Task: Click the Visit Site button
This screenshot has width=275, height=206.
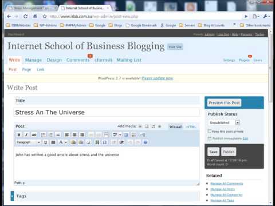Action: 175,47
